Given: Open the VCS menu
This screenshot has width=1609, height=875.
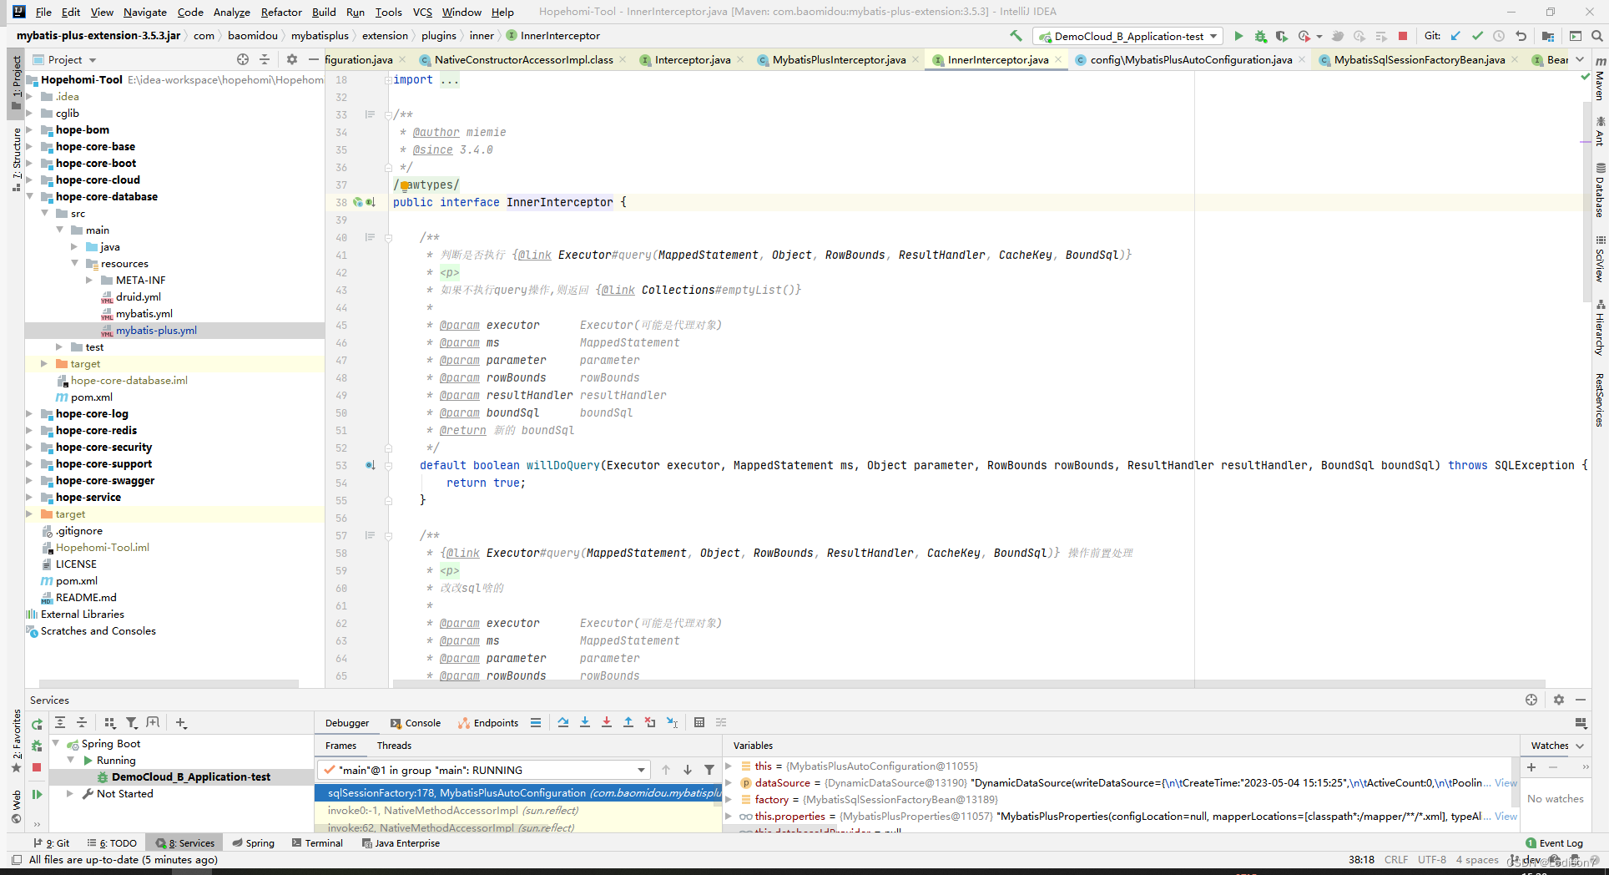Looking at the screenshot, I should [x=422, y=12].
